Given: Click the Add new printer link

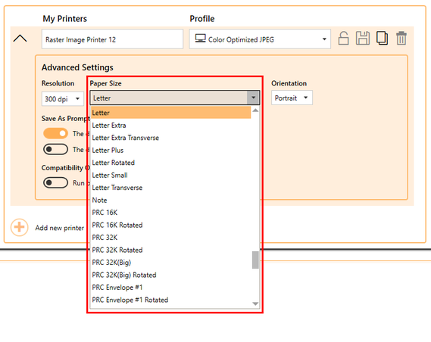Looking at the screenshot, I should (60, 228).
